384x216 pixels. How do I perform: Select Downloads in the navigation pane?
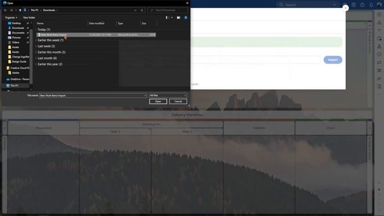click(x=18, y=28)
